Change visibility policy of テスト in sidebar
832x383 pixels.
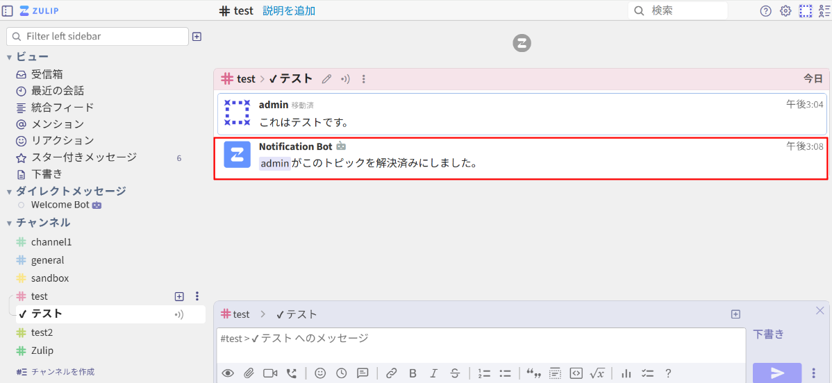tap(179, 314)
